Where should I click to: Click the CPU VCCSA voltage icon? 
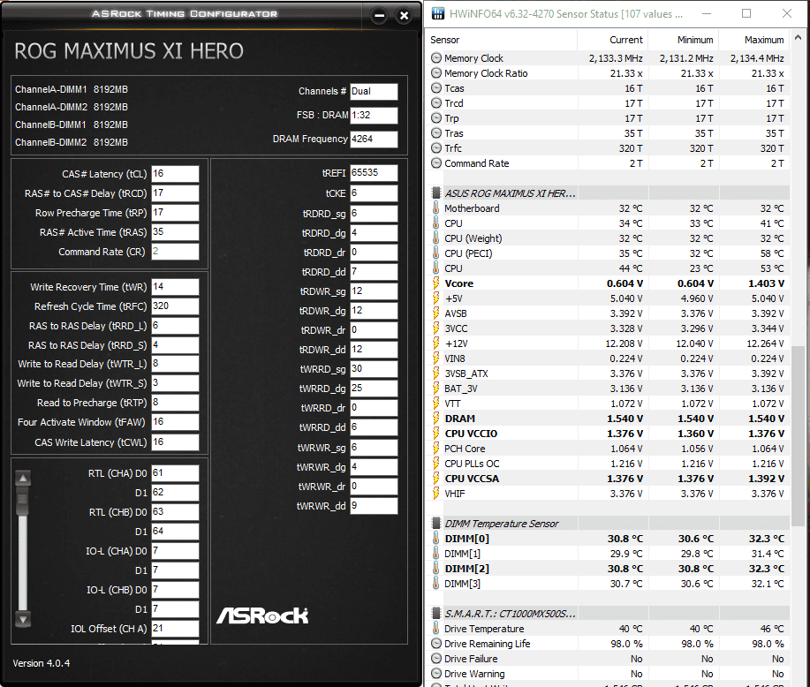pos(436,479)
